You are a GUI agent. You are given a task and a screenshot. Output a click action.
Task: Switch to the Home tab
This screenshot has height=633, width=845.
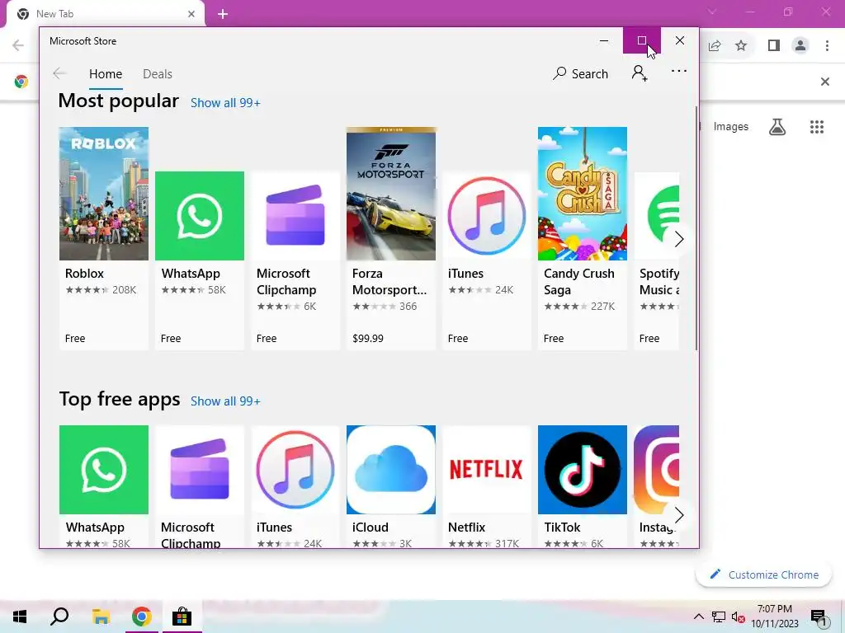pyautogui.click(x=106, y=74)
